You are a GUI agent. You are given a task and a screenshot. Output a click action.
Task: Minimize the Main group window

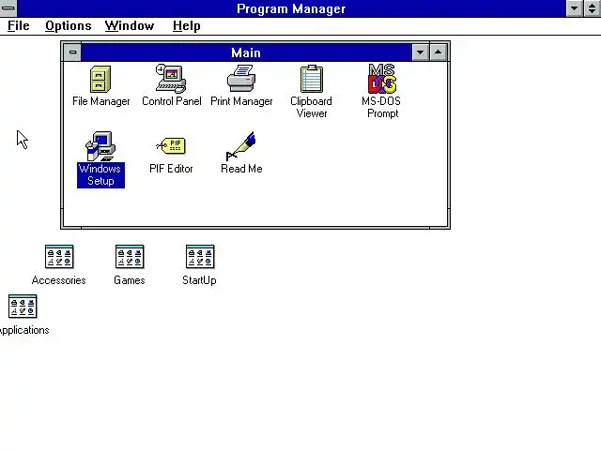(x=420, y=52)
